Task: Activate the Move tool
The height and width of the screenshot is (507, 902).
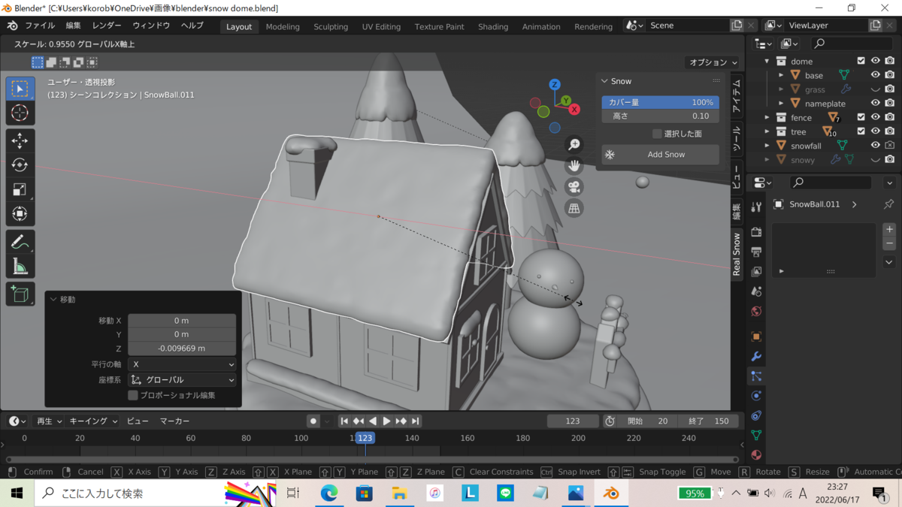Action: pyautogui.click(x=20, y=140)
